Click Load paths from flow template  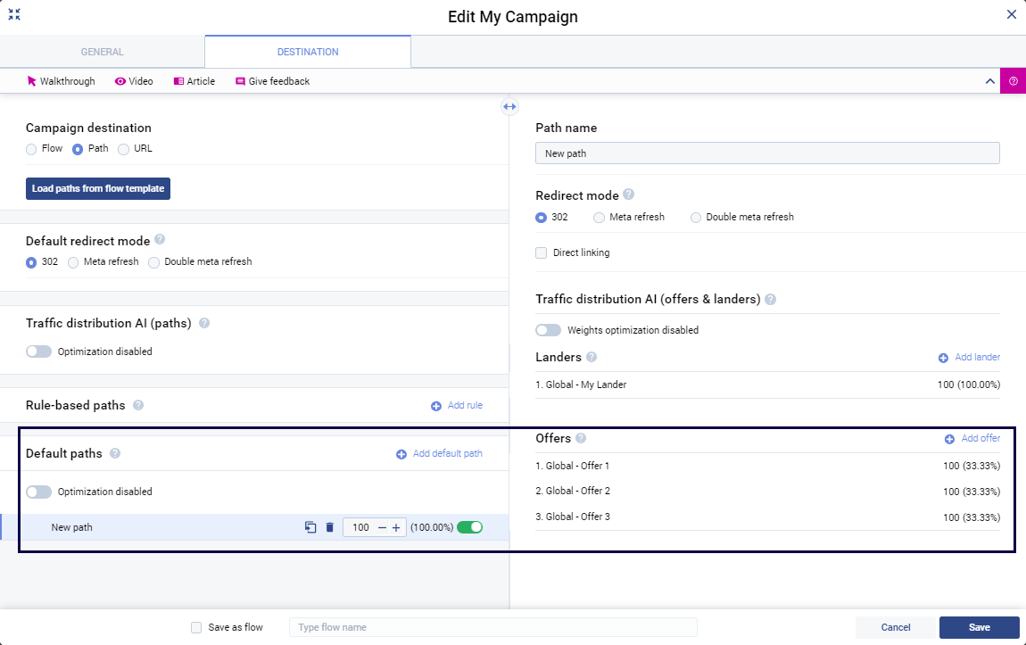pyautogui.click(x=98, y=189)
